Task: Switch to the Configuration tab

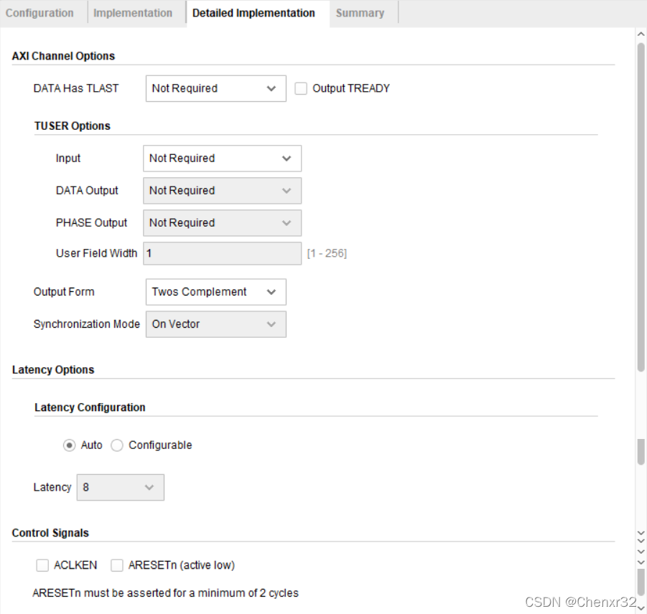Action: click(x=39, y=13)
